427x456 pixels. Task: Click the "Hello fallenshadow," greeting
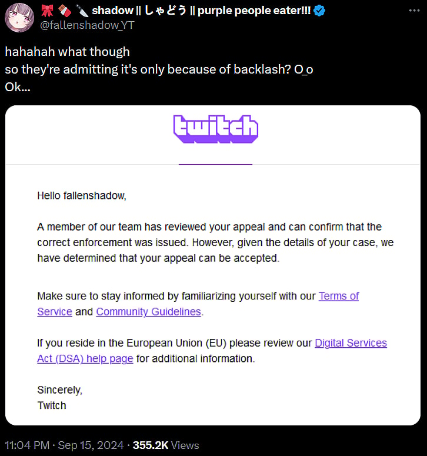click(x=81, y=195)
